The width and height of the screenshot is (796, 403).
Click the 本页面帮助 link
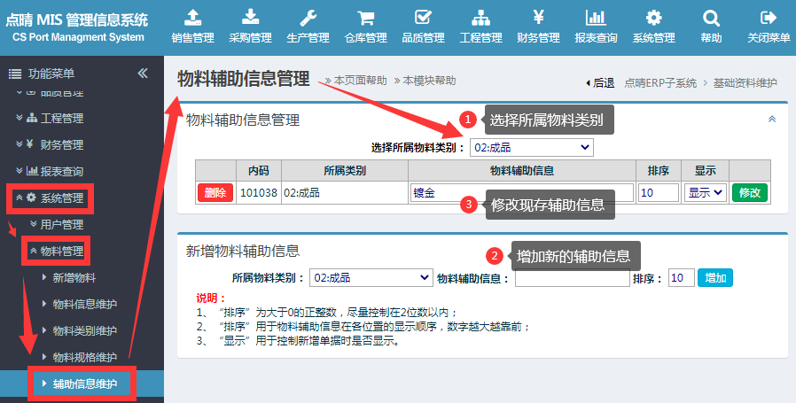360,81
